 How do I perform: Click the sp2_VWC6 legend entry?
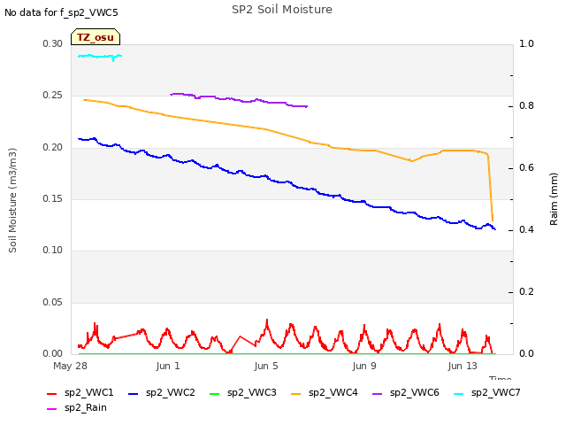point(406,393)
